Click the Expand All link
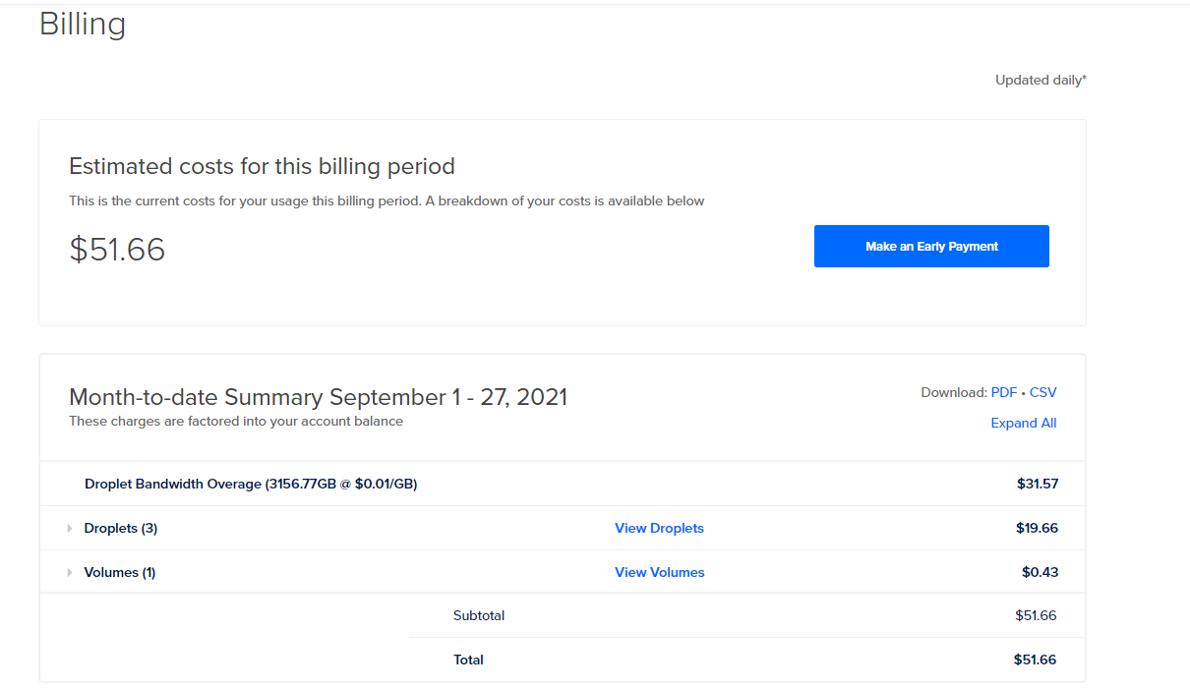 tap(1024, 423)
